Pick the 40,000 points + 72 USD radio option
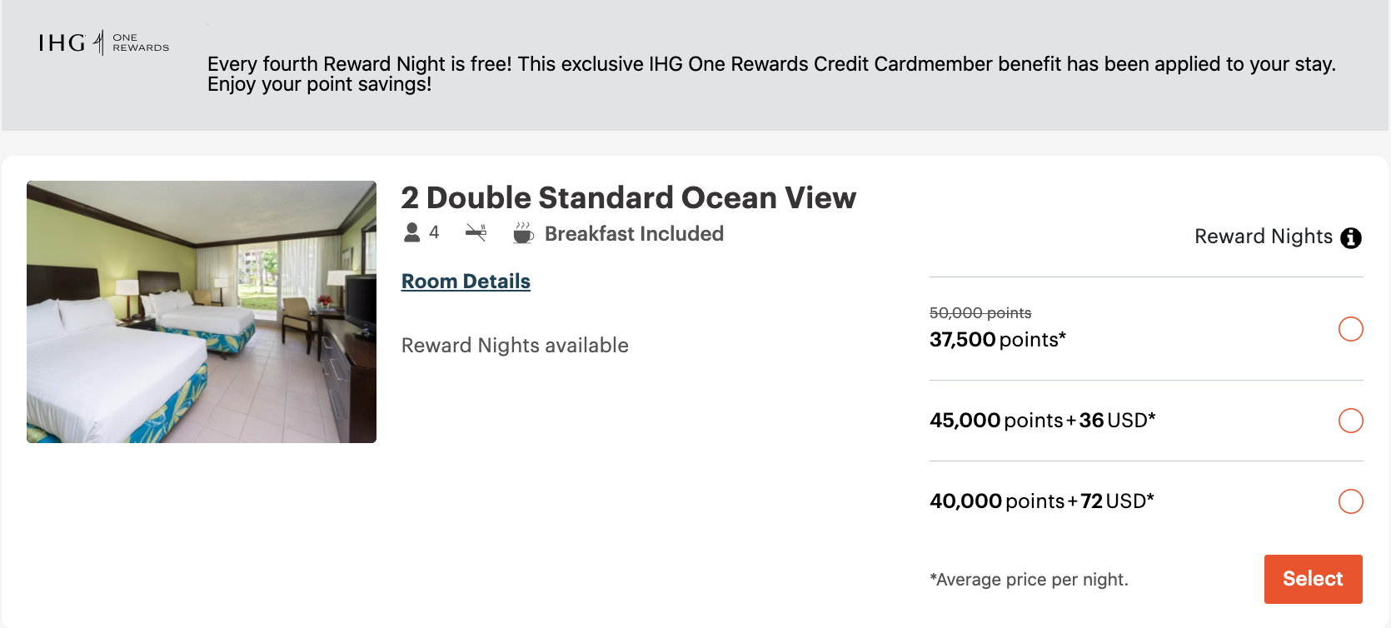The width and height of the screenshot is (1391, 628). click(1350, 501)
